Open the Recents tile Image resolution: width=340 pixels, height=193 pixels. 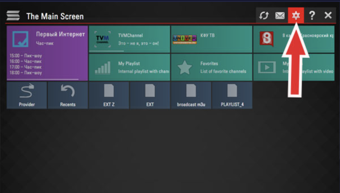pyautogui.click(x=68, y=95)
